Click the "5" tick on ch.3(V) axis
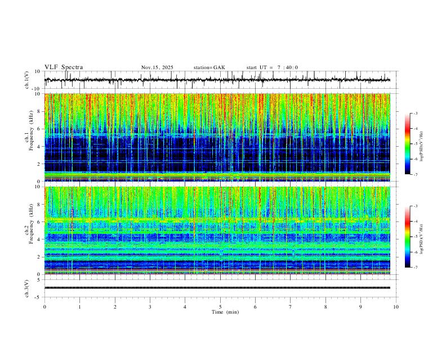The width and height of the screenshot is (446, 344). coord(39,280)
